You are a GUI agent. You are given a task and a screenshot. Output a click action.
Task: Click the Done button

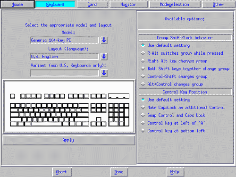119,172
